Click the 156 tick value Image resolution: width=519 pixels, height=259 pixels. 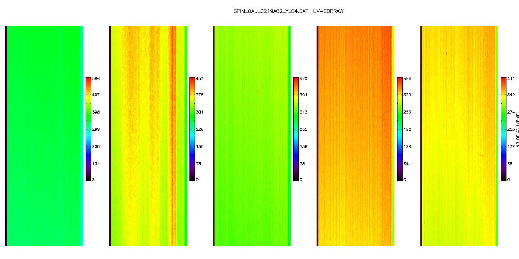tap(303, 146)
